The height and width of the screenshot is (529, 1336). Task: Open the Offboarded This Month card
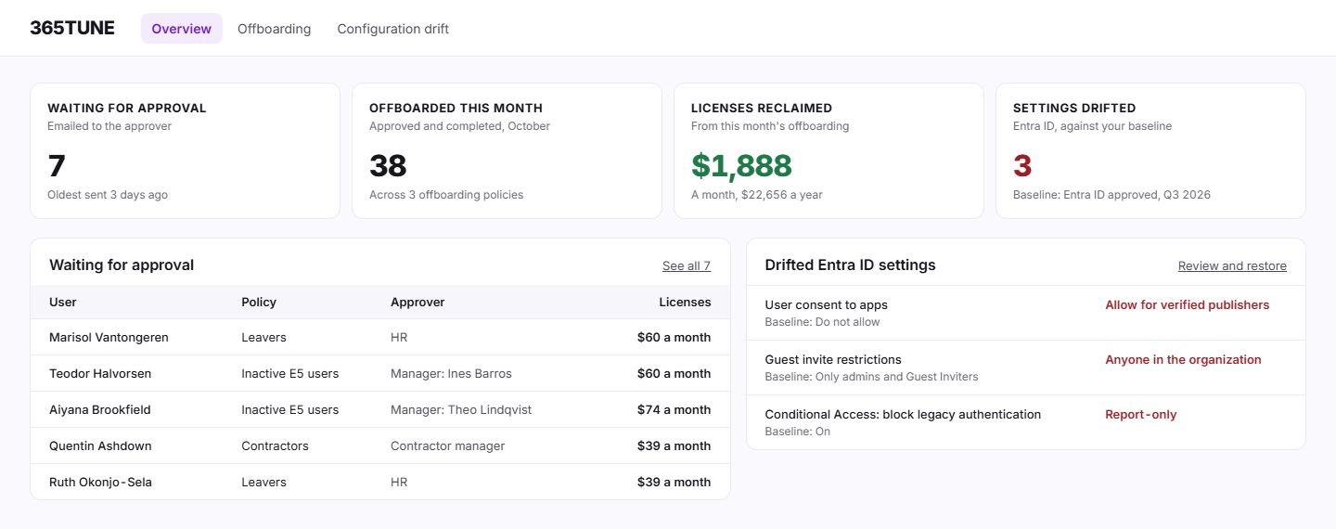click(x=507, y=151)
